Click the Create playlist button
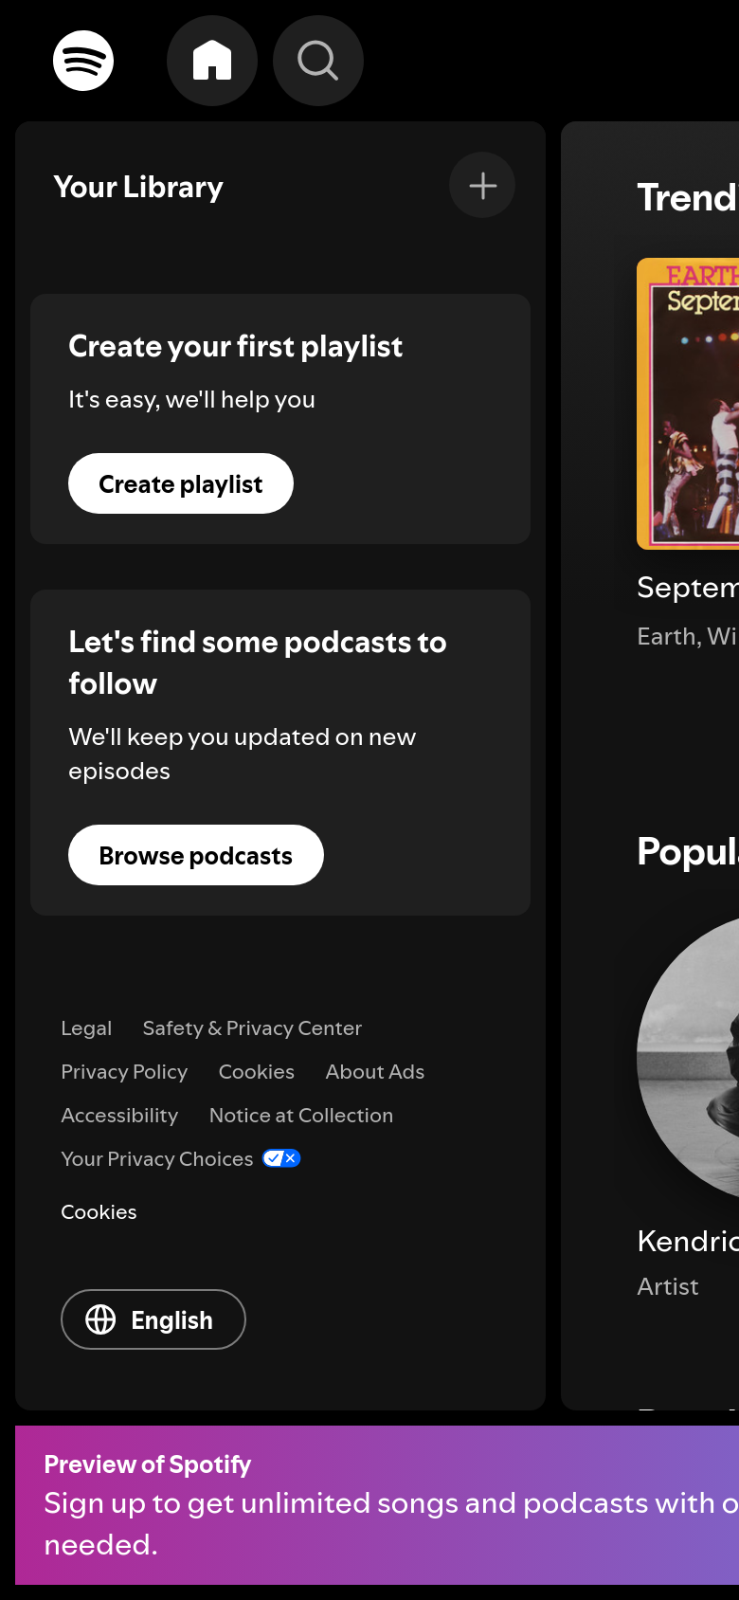 [181, 483]
